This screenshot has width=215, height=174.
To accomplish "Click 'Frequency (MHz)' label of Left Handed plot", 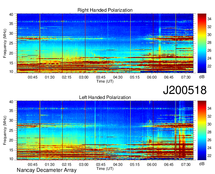I will click(x=5, y=130).
